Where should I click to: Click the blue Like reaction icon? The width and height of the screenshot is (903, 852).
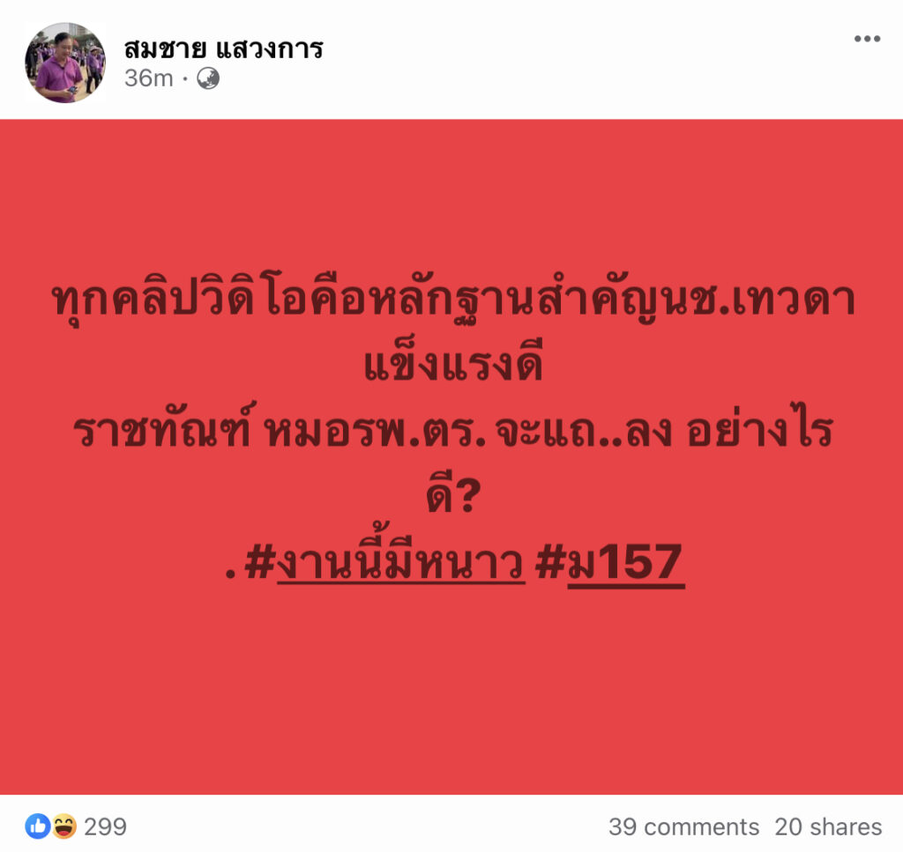(37, 826)
